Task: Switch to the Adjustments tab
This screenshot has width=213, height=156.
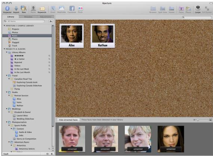Action: (46, 17)
